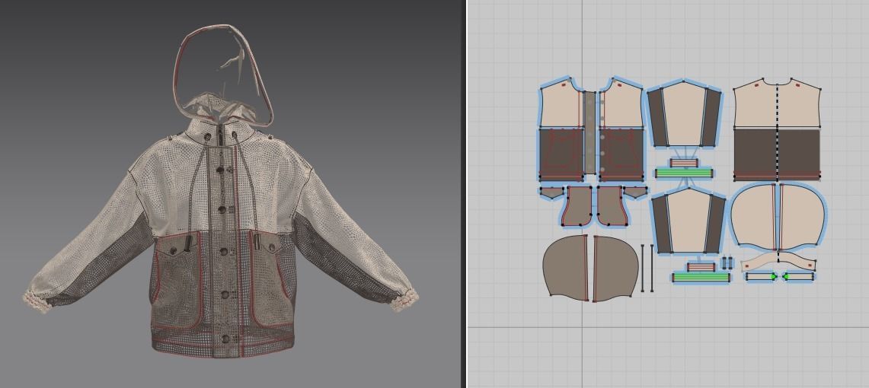Click the dark back panel of the 2D back bodice
This screenshot has height=388, width=869.
tap(777, 155)
